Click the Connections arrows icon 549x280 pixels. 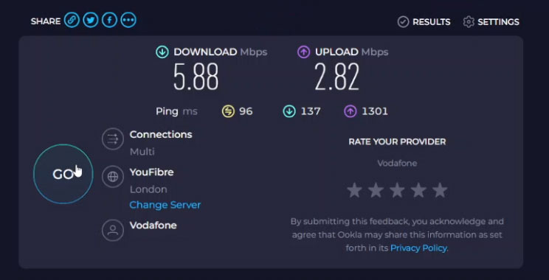coord(113,139)
